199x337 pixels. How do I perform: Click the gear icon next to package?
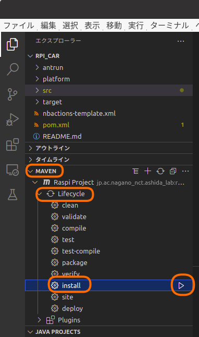pyautogui.click(x=55, y=262)
